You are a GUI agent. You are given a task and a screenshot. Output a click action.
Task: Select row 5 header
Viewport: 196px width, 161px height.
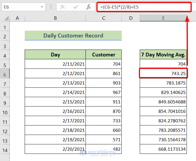[x=5, y=64]
